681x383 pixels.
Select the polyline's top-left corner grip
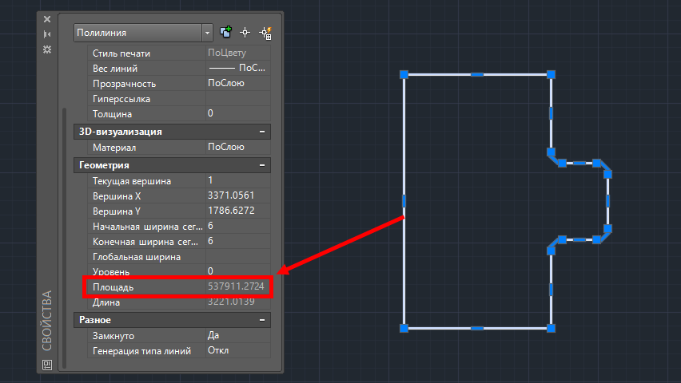(404, 74)
